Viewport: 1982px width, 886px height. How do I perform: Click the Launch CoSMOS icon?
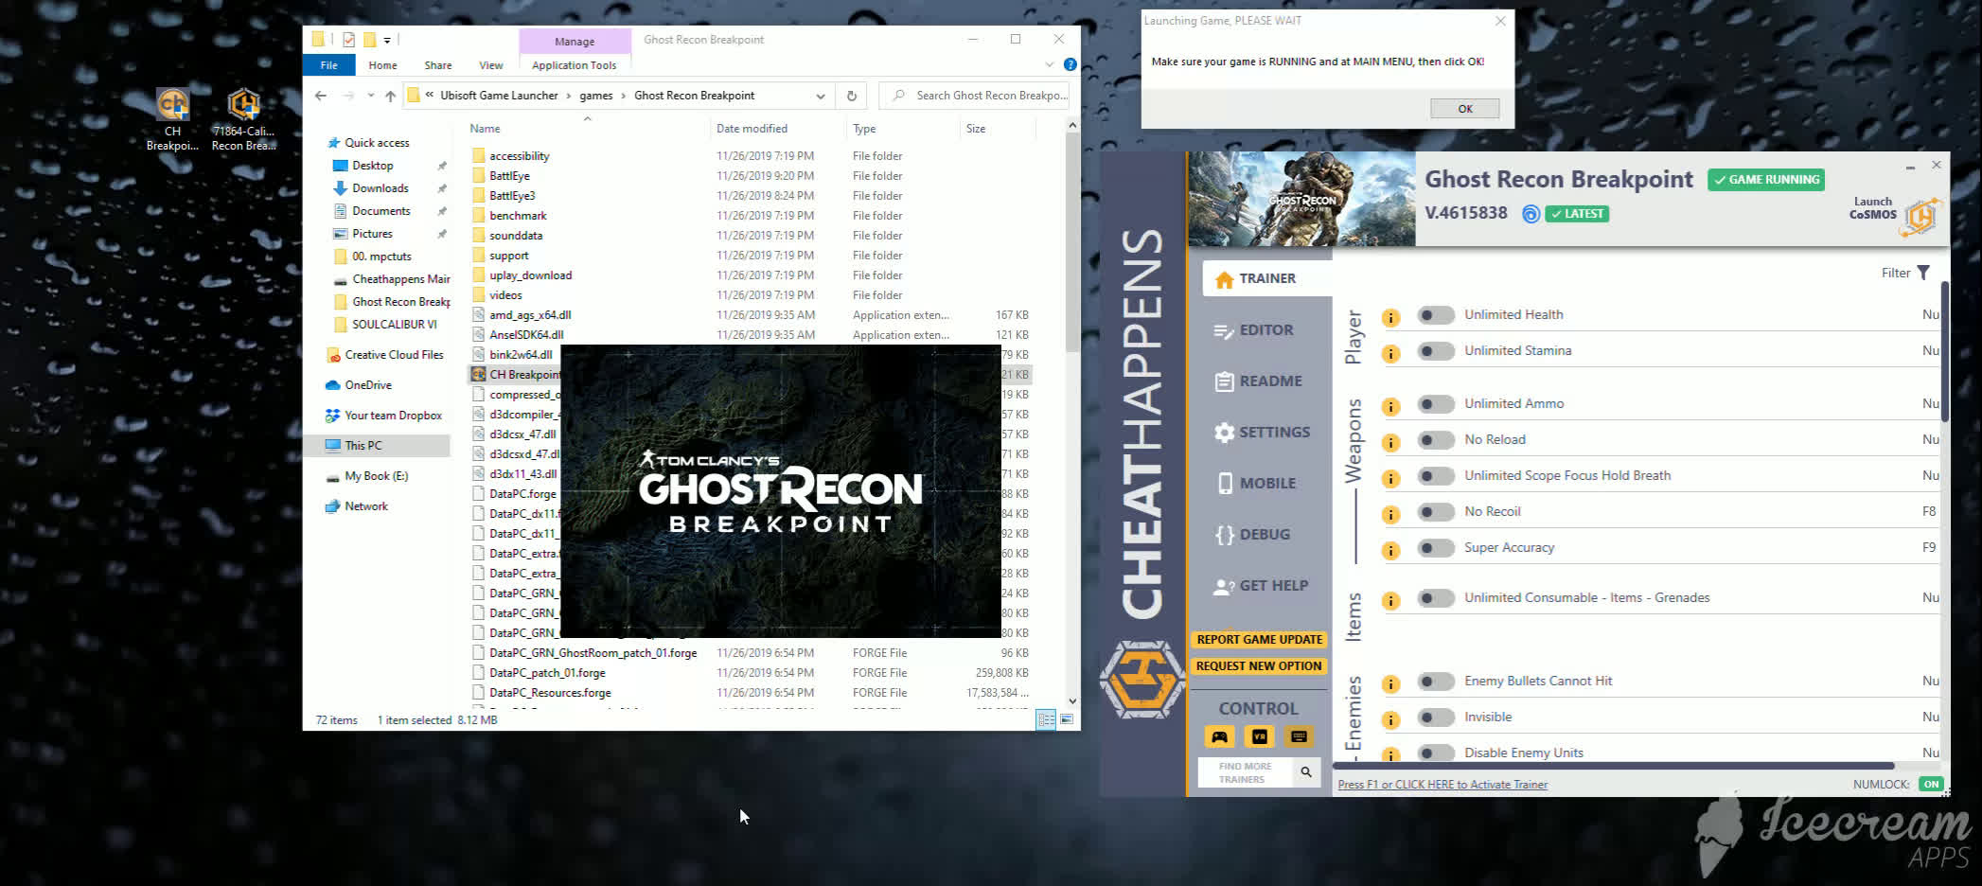point(1920,215)
